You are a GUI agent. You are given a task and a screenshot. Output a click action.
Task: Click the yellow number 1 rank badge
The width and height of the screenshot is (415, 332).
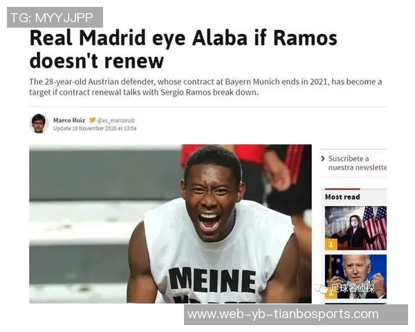pos(331,244)
